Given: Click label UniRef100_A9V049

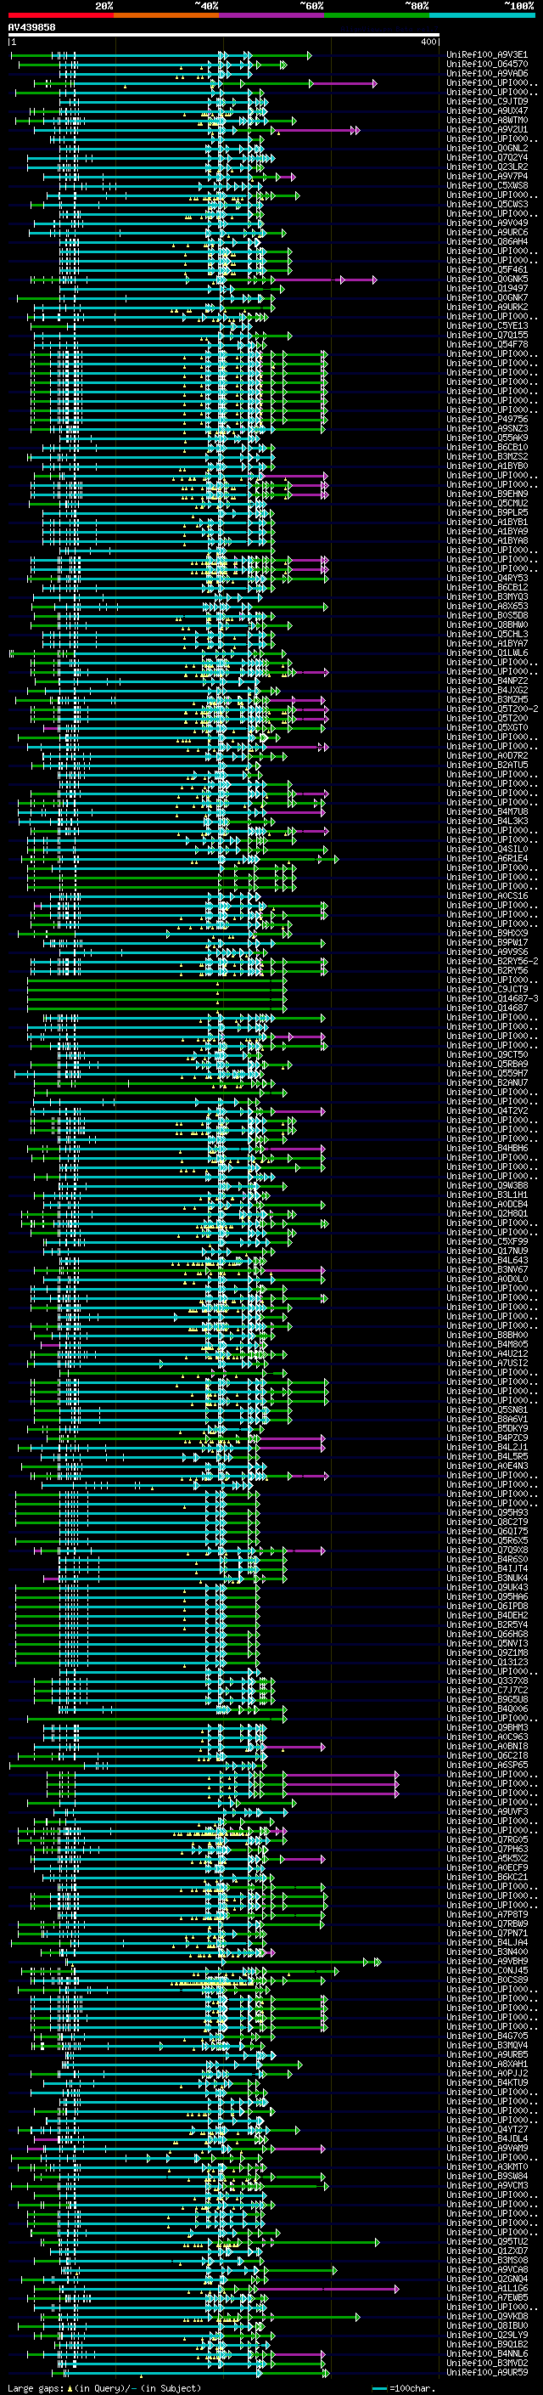Looking at the screenshot, I should coord(487,223).
